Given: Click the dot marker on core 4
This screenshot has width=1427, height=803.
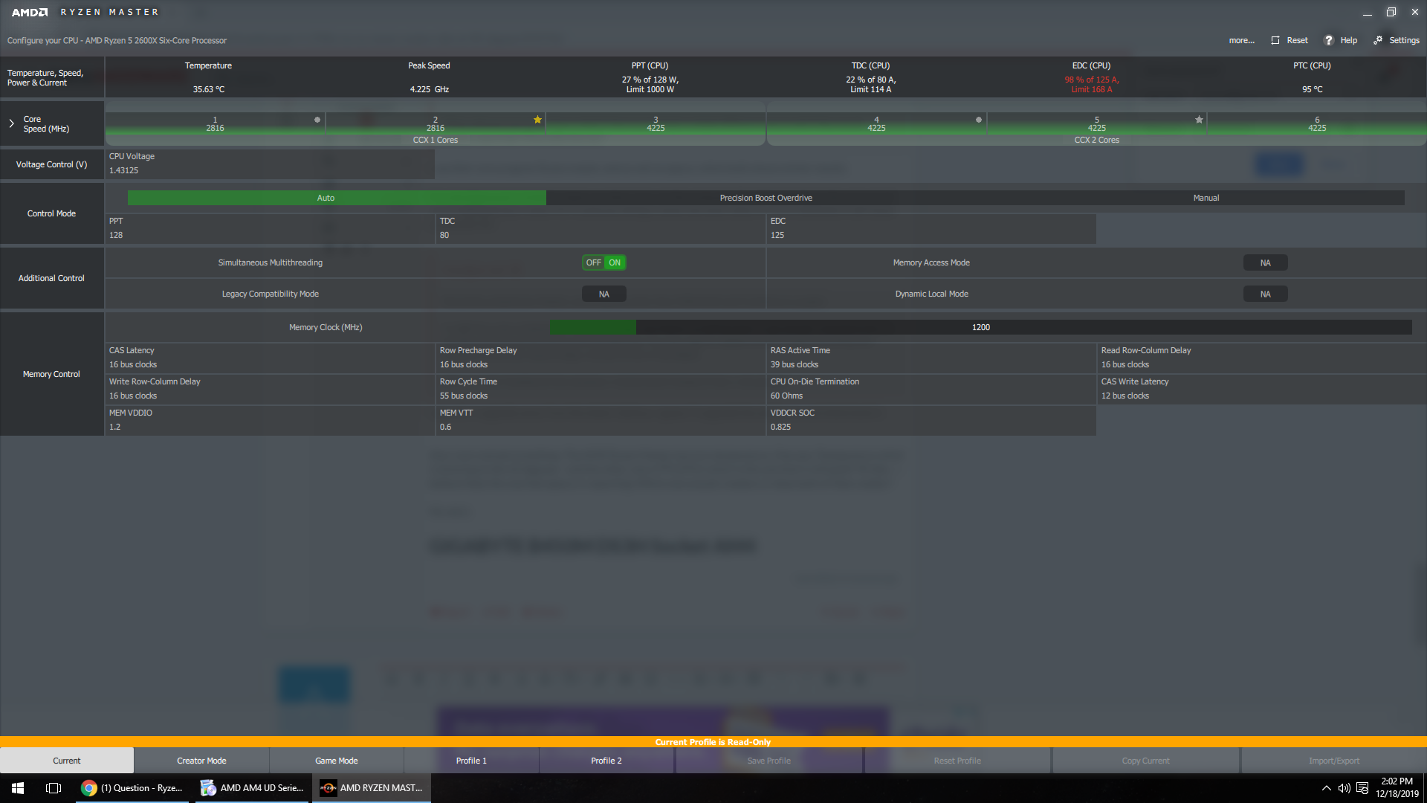Looking at the screenshot, I should pos(979,120).
